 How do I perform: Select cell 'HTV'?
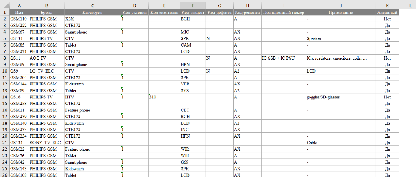92,97
